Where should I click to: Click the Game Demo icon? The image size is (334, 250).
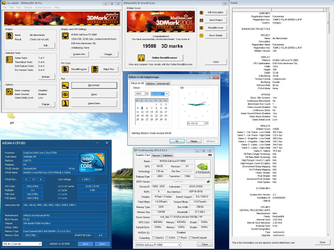coord(66,103)
